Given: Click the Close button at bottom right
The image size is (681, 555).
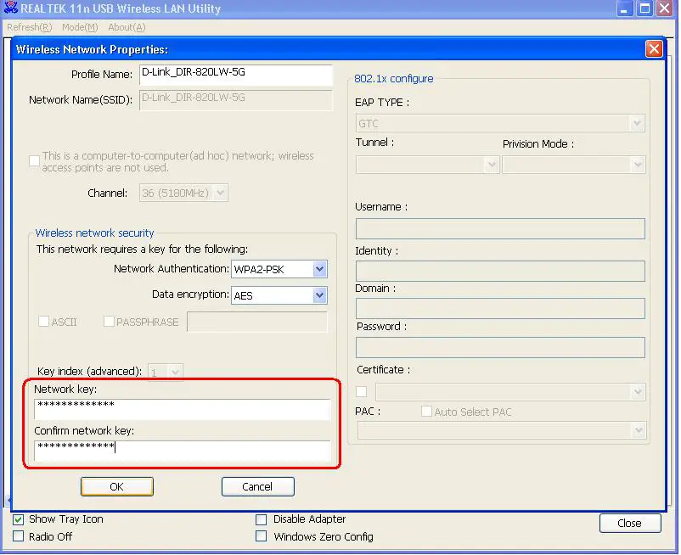Looking at the screenshot, I should 629,524.
